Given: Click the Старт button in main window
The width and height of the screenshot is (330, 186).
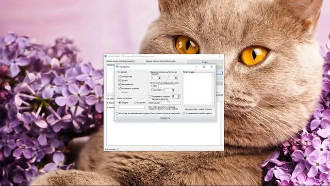Looking at the screenshot, I should [205, 62].
